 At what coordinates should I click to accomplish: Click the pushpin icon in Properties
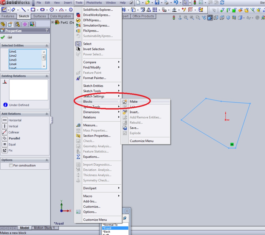[10, 37]
